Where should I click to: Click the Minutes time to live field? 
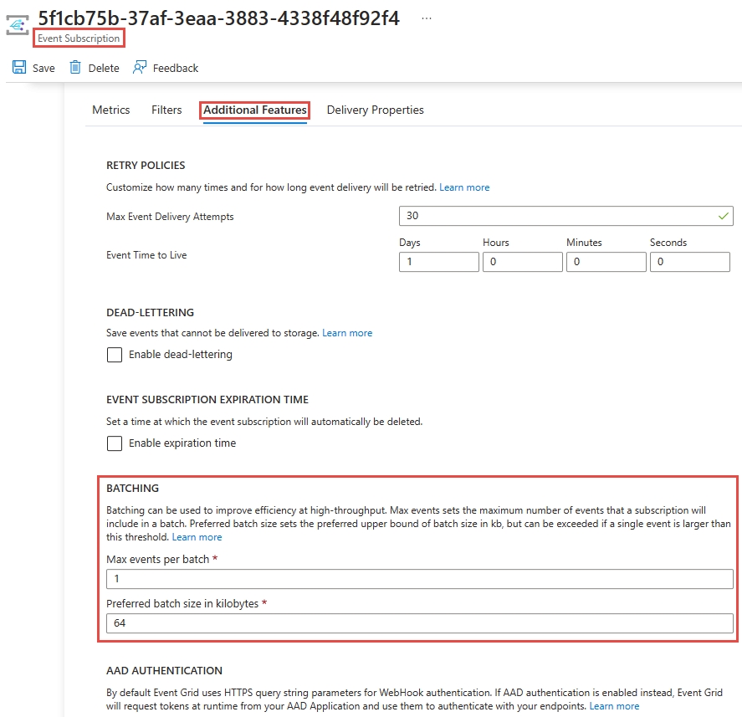tap(606, 262)
